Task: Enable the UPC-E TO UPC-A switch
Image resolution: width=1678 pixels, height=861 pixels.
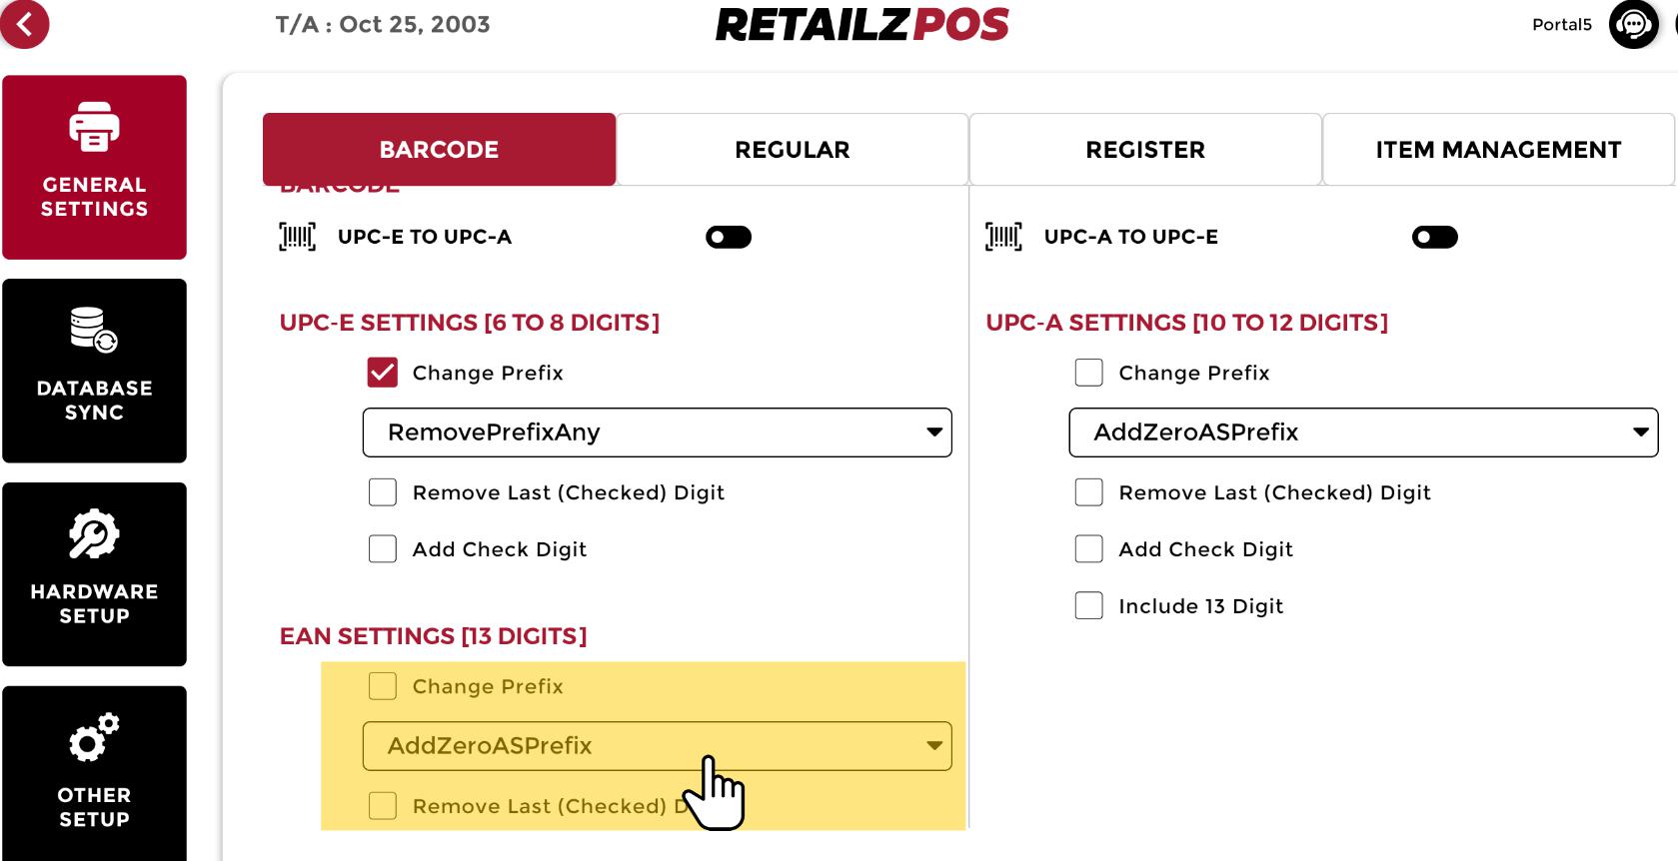Action: (728, 237)
